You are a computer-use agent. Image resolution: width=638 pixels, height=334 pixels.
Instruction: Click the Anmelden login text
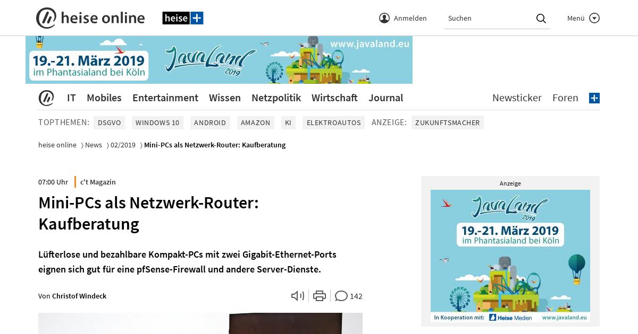coord(410,18)
